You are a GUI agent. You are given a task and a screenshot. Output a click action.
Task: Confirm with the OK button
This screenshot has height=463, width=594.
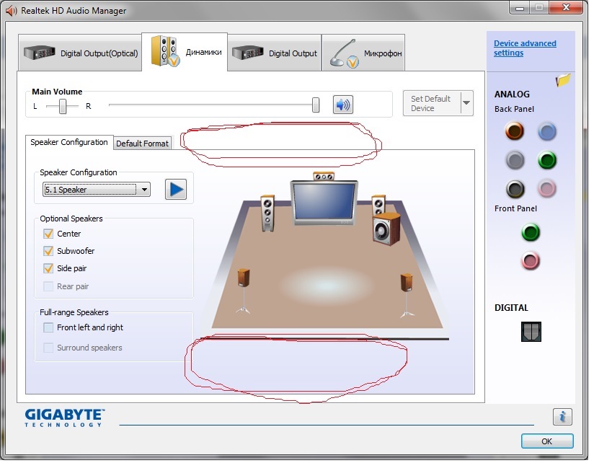[547, 441]
